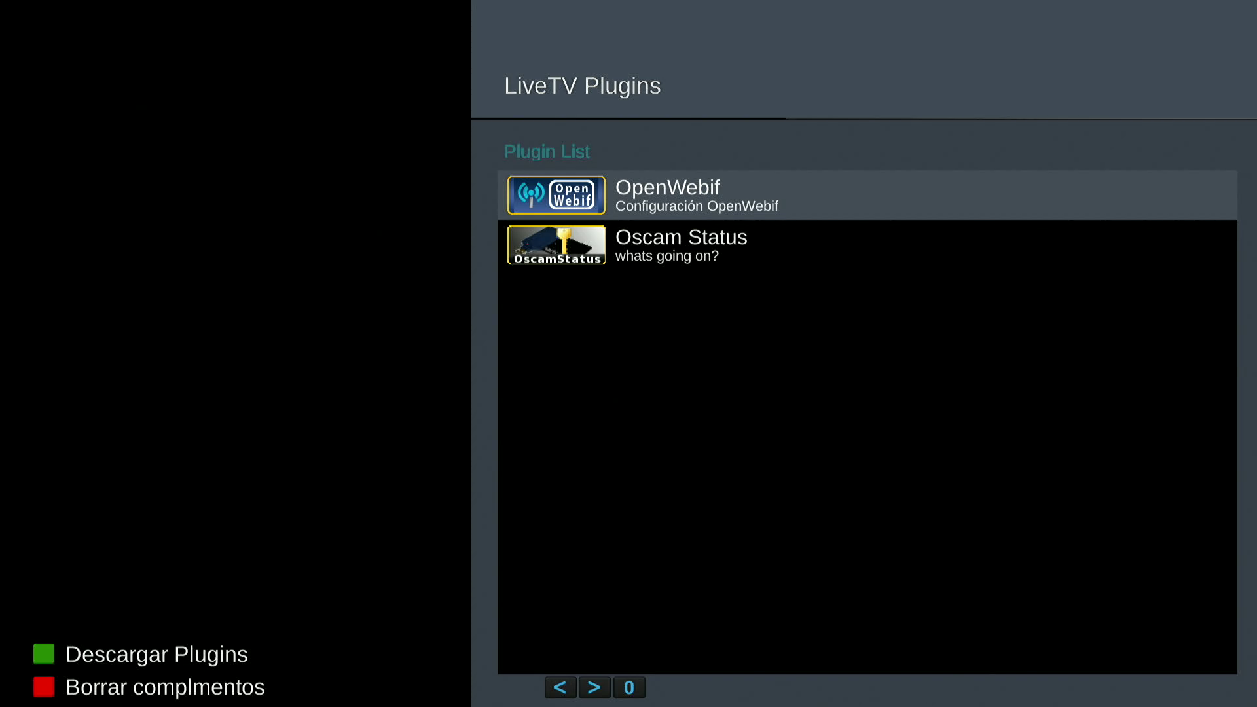Viewport: 1257px width, 707px height.
Task: Click the green Descargar Plugins square
Action: (44, 654)
